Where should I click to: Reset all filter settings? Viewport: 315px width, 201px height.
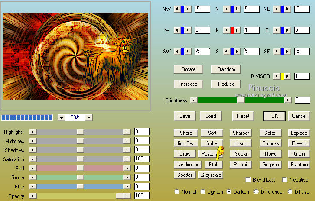point(243,116)
